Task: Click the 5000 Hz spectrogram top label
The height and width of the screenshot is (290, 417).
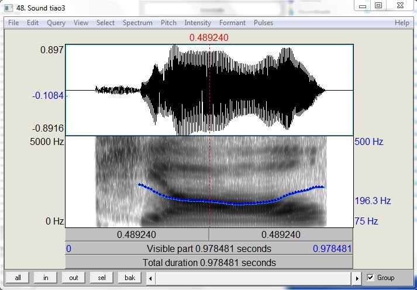Action: tap(47, 141)
